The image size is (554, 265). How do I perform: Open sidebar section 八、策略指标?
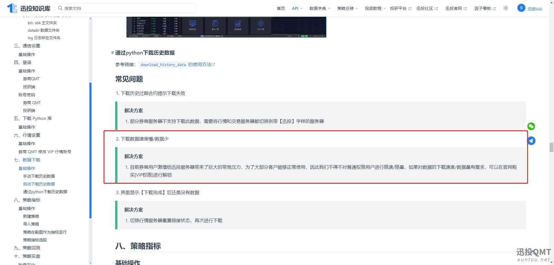pos(27,200)
